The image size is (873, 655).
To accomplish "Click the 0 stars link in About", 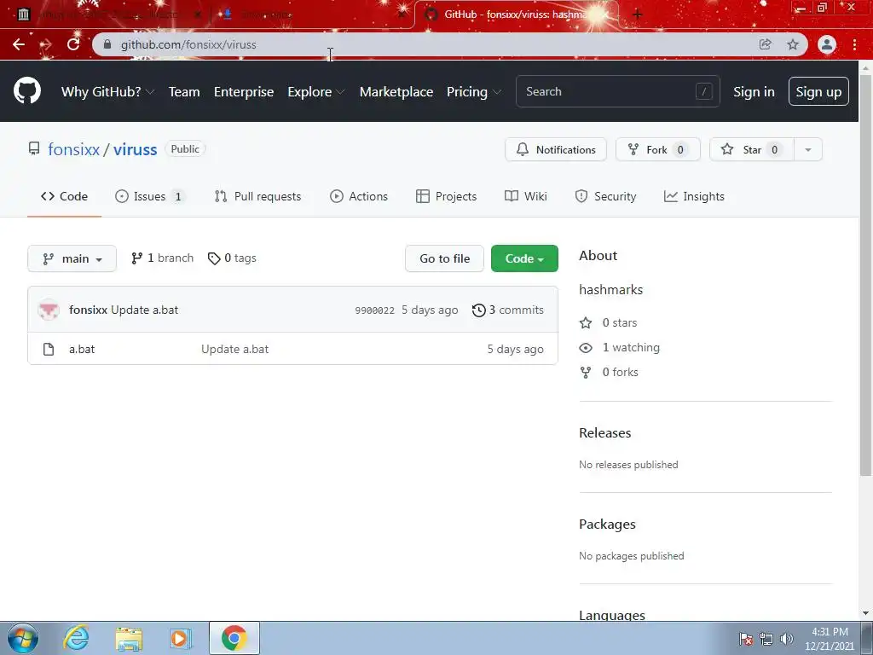I will click(x=608, y=322).
